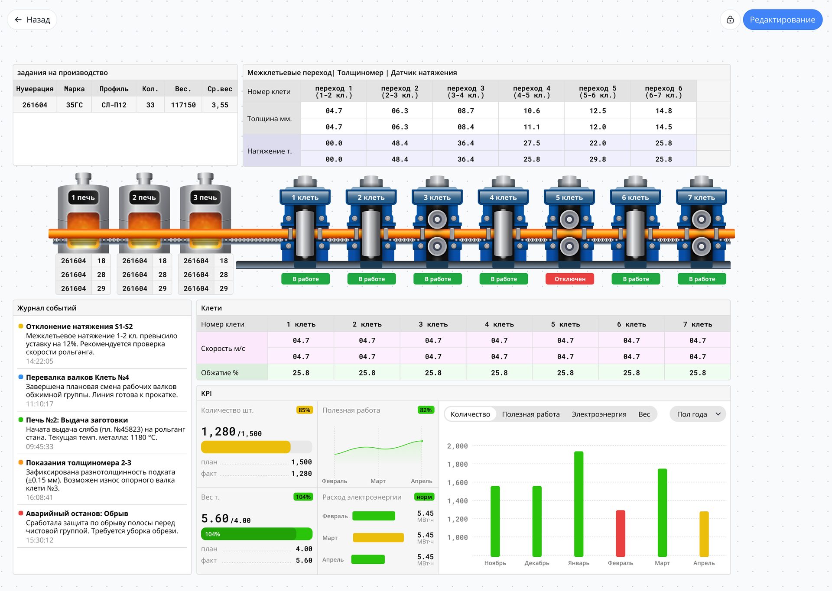
Task: Click the lock icon button
Action: point(730,20)
